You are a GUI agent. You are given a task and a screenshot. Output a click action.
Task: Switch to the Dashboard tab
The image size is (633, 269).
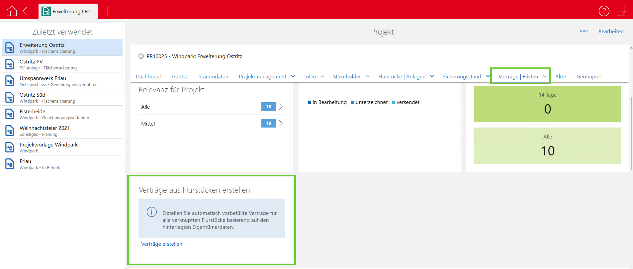point(148,77)
